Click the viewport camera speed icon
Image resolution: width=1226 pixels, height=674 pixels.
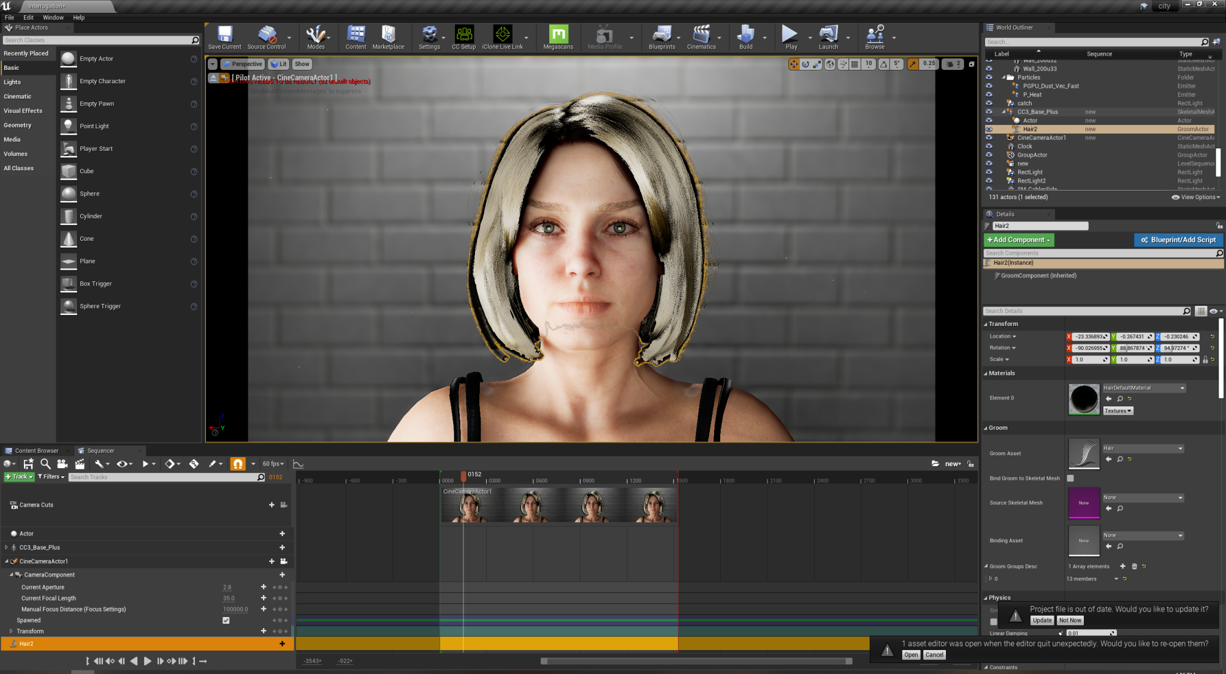pyautogui.click(x=951, y=64)
